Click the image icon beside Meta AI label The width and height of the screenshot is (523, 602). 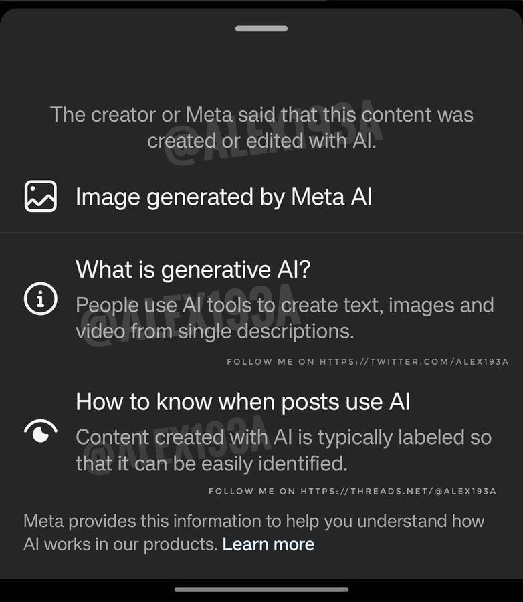(40, 197)
